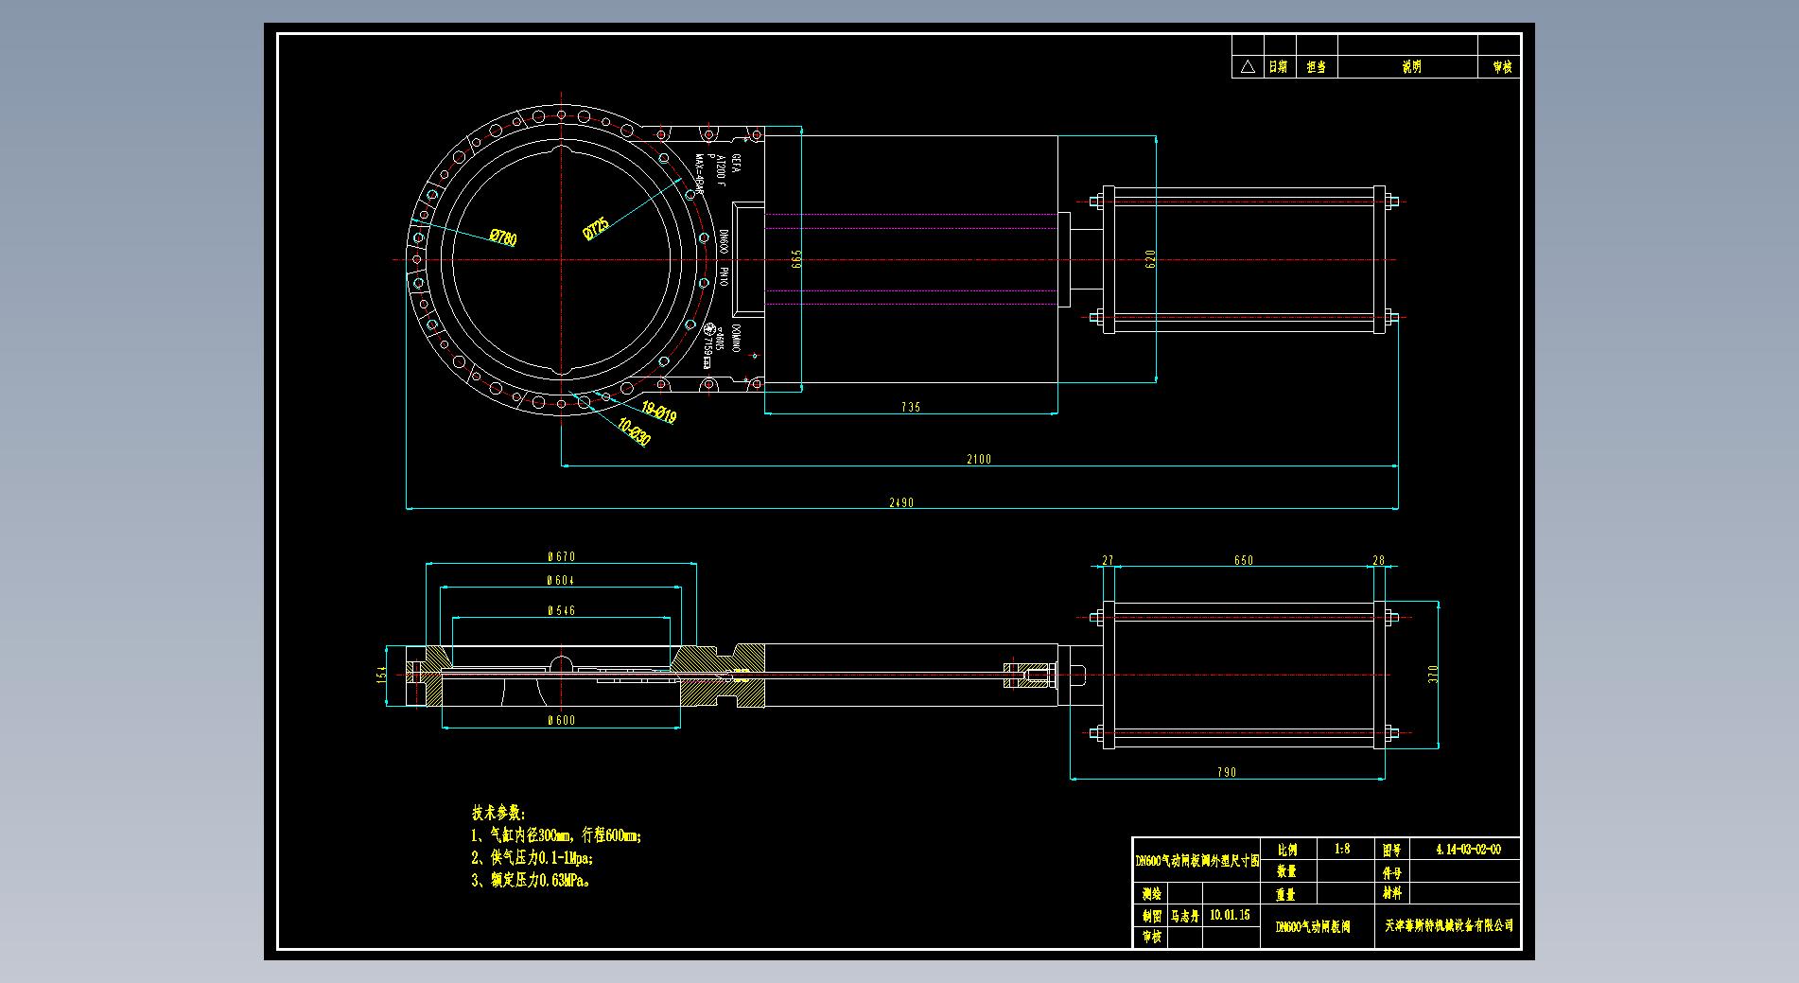Pick the 2490 overall length dimension
Screen dimensions: 1799x983
(901, 502)
